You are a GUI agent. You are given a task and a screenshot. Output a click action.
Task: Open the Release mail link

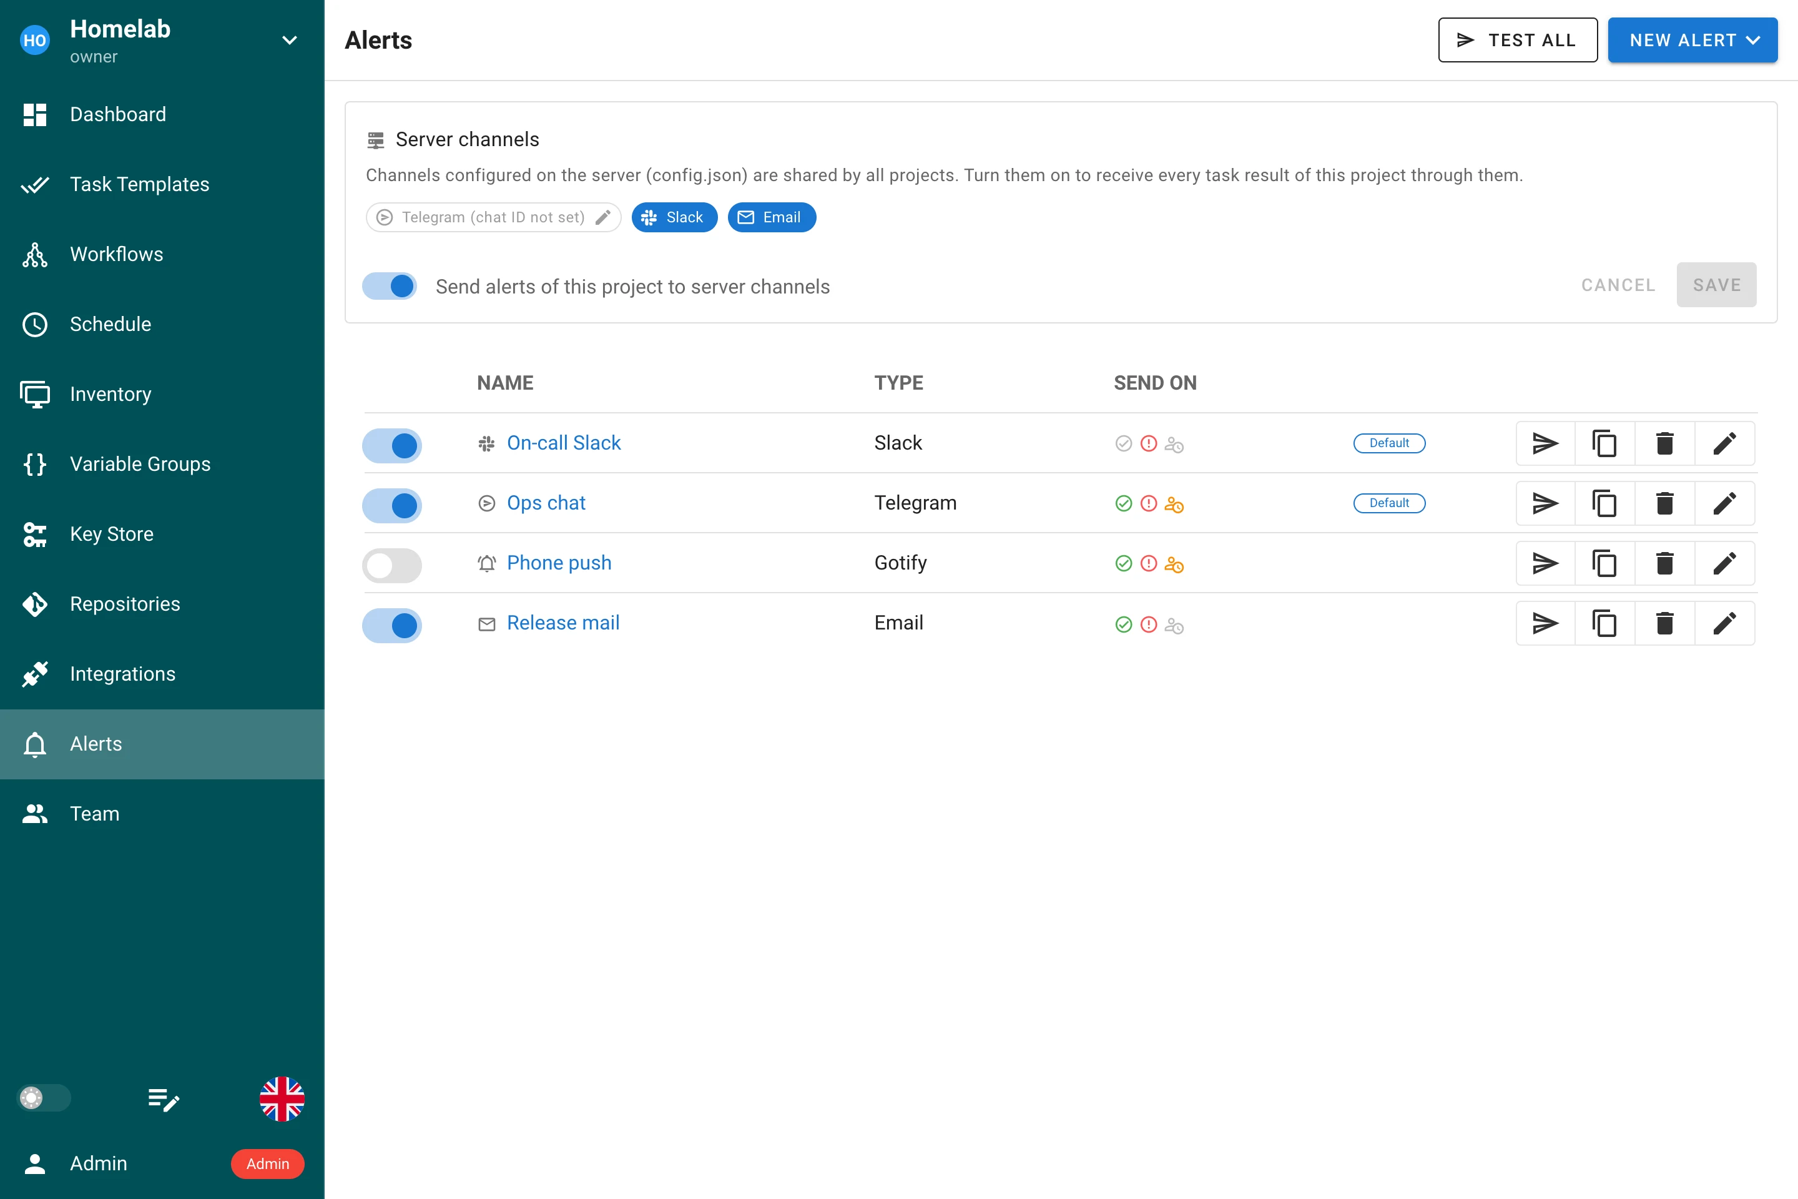562,623
